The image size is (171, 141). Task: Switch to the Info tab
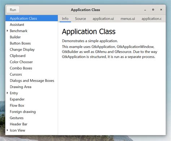65,19
